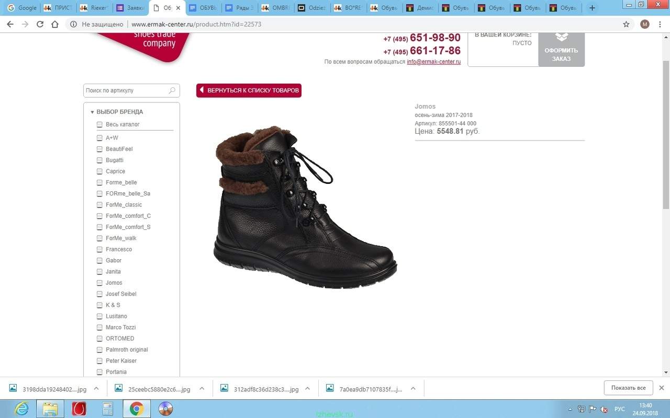Check the Lusitano brand checkbox
Viewport: 670px width, 418px height.
99,316
